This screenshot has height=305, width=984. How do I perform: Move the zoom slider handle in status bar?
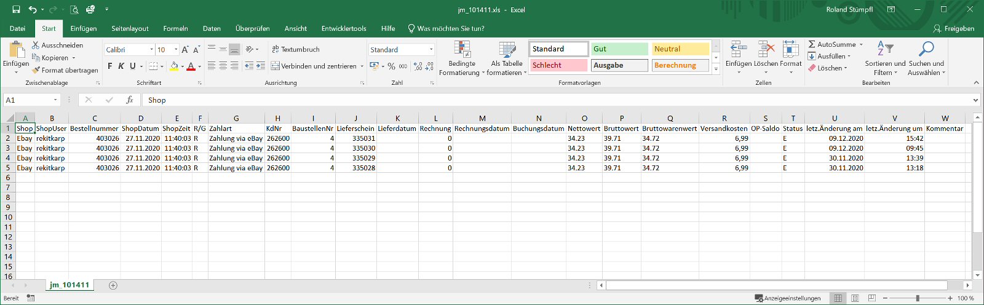coord(918,298)
